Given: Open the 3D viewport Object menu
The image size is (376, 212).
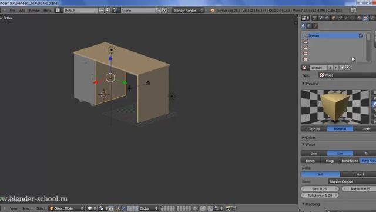Looking at the screenshot, I should [x=41, y=208].
